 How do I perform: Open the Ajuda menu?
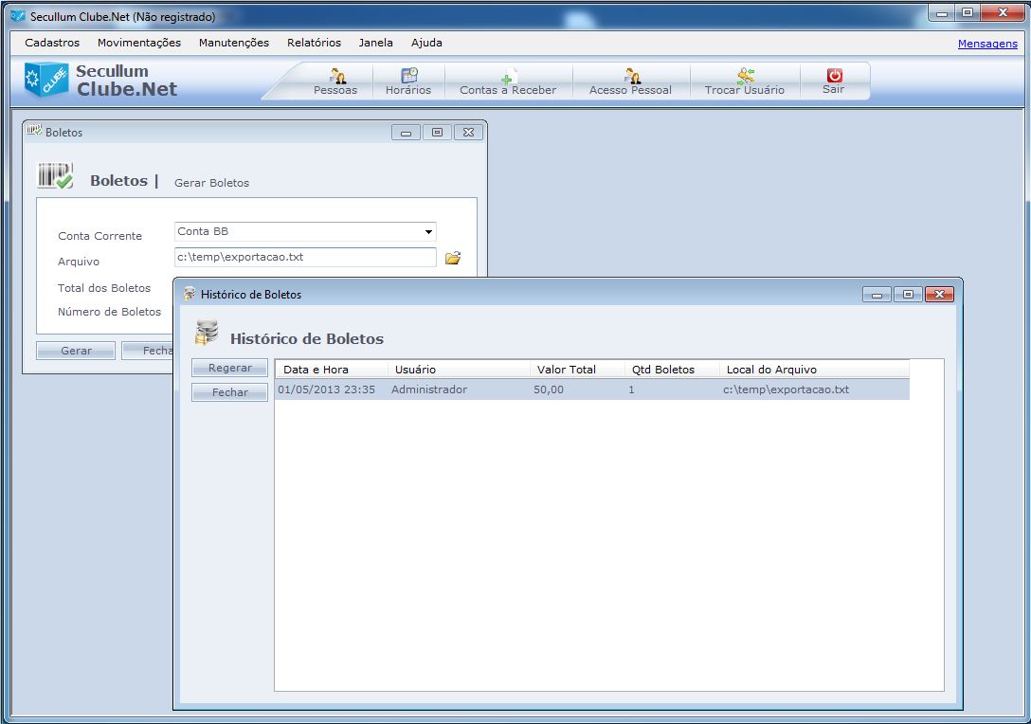tap(426, 43)
